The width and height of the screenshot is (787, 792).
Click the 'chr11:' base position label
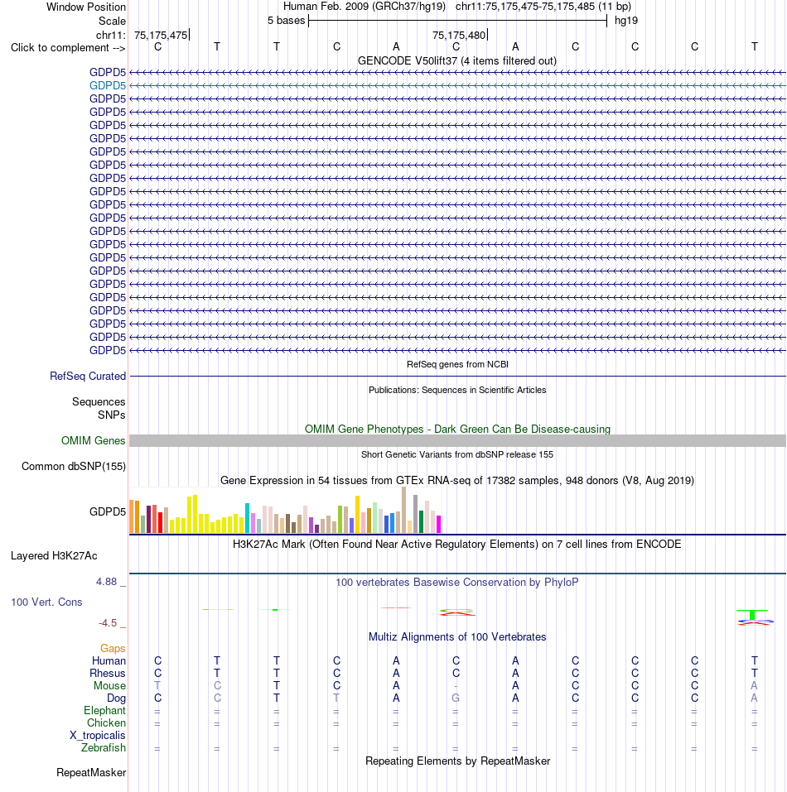click(110, 35)
